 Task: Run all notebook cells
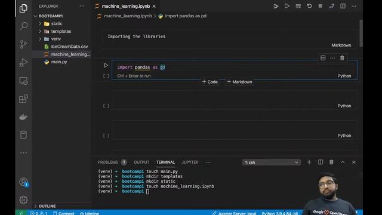tap(276, 7)
